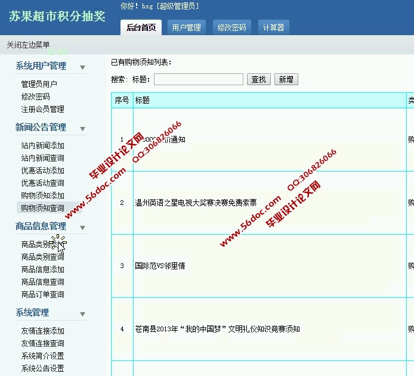Screen dimensions: 414x376
Task: Select row title 国际范VS邻里情
Action: point(160,266)
